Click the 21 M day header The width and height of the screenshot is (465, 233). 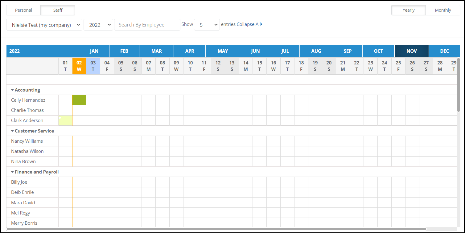[x=343, y=66]
